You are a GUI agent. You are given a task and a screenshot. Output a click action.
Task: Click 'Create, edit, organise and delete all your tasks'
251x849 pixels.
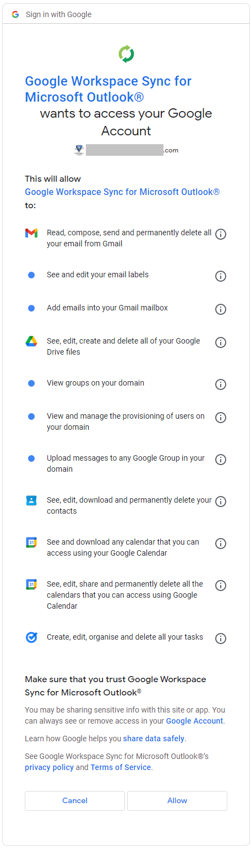click(125, 637)
